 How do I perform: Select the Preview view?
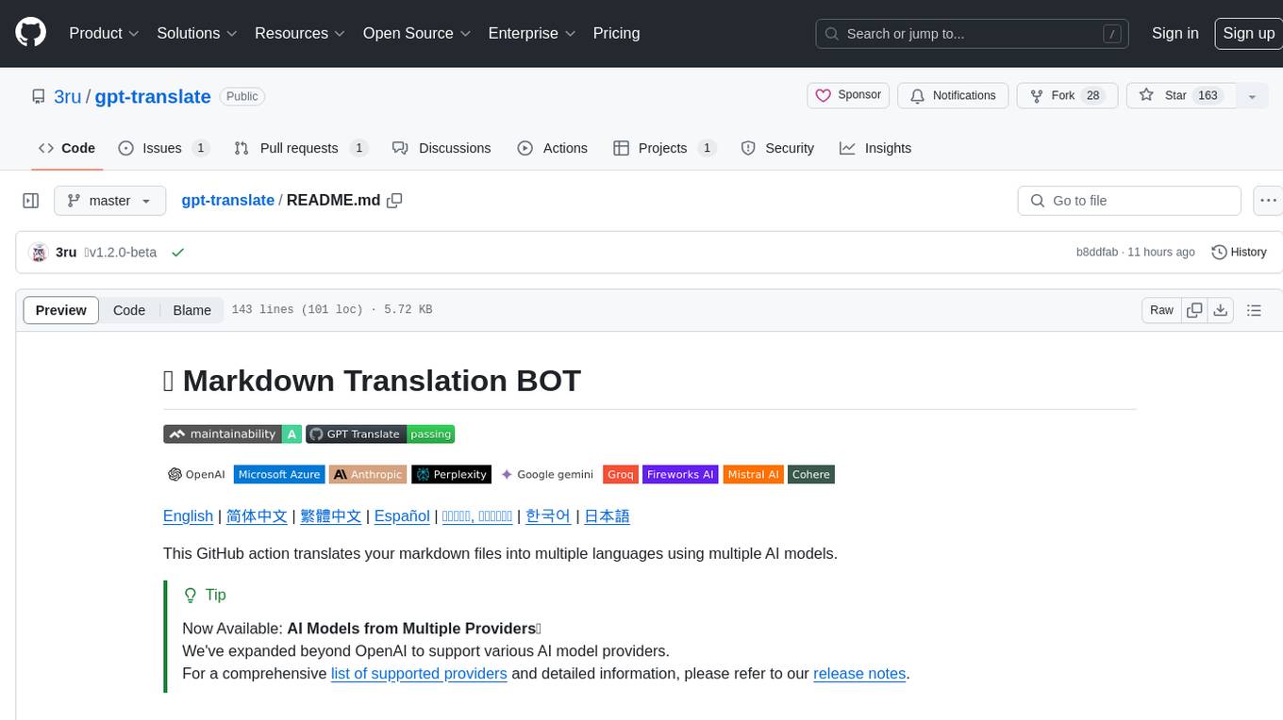point(61,310)
